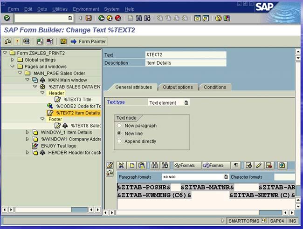Expand the WINDOW_1 Item Details node
Image resolution: width=303 pixels, height=229 pixels.
(28, 132)
